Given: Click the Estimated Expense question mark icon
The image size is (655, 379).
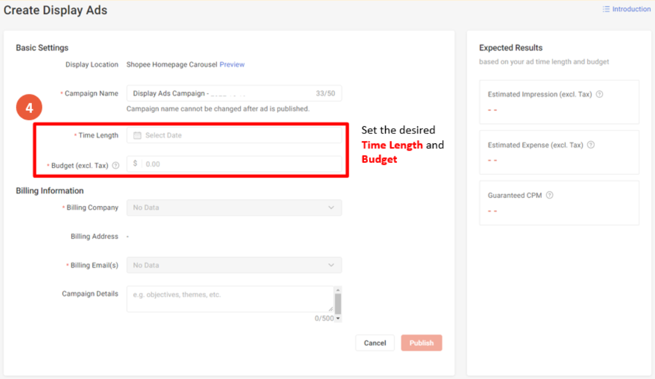Looking at the screenshot, I should pyautogui.click(x=591, y=145).
